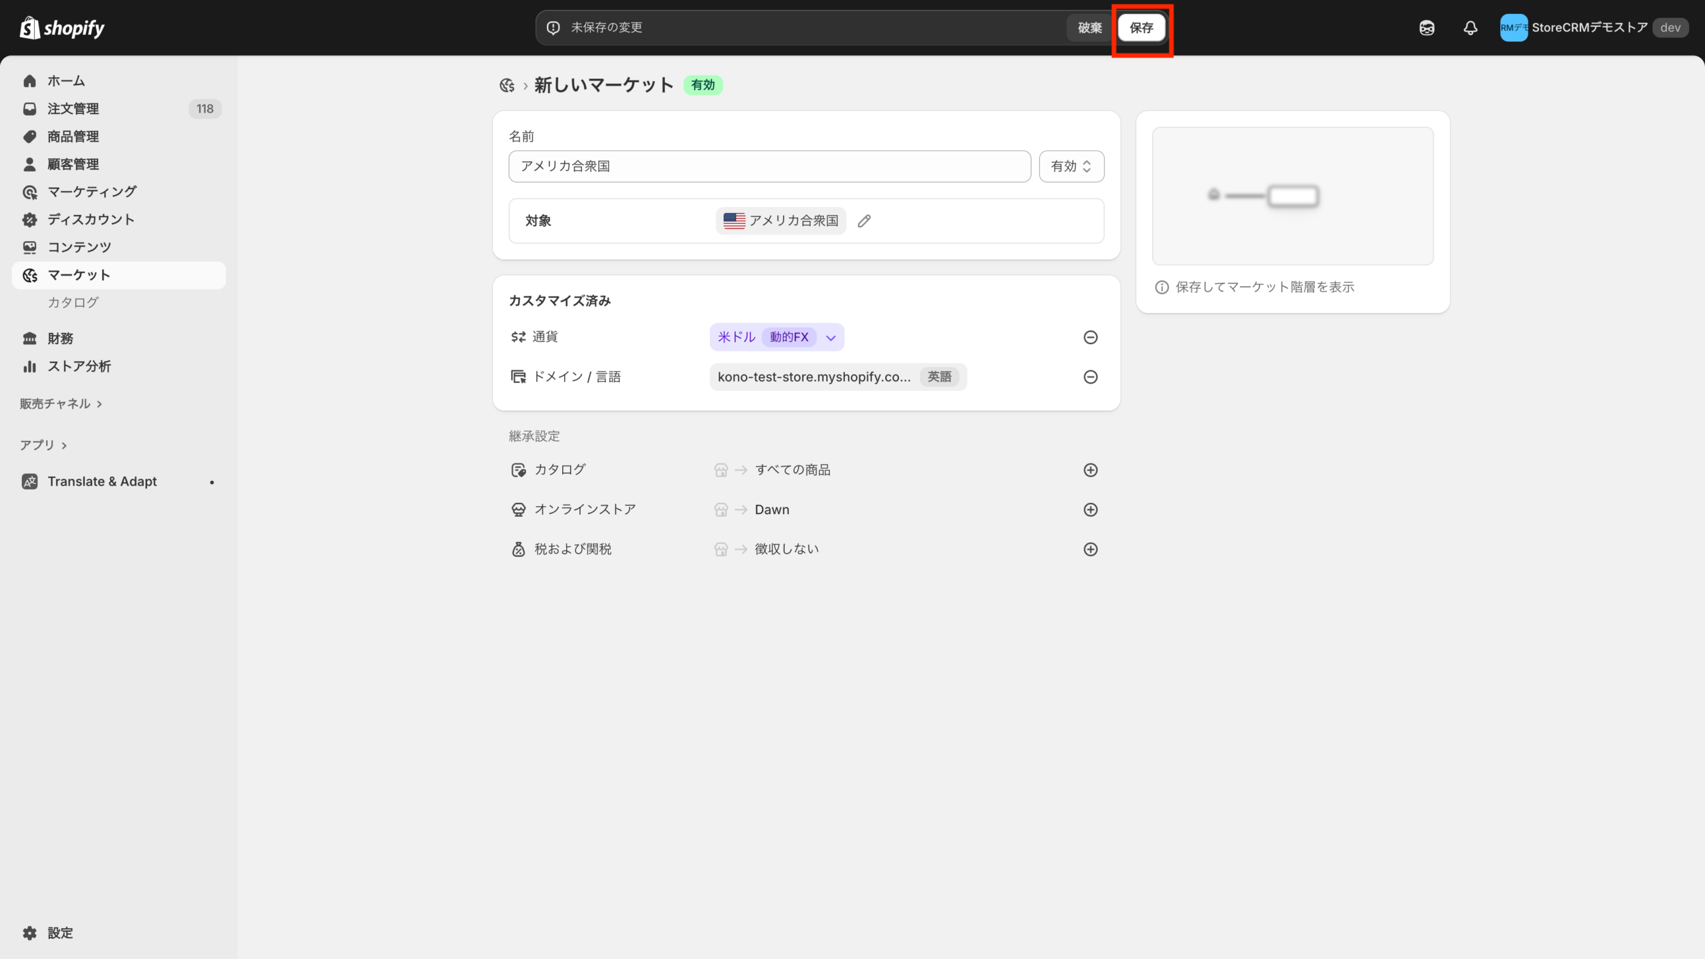Screen dimensions: 1705x959
Task: Add catalog customization with plus icon
Action: (x=1090, y=470)
